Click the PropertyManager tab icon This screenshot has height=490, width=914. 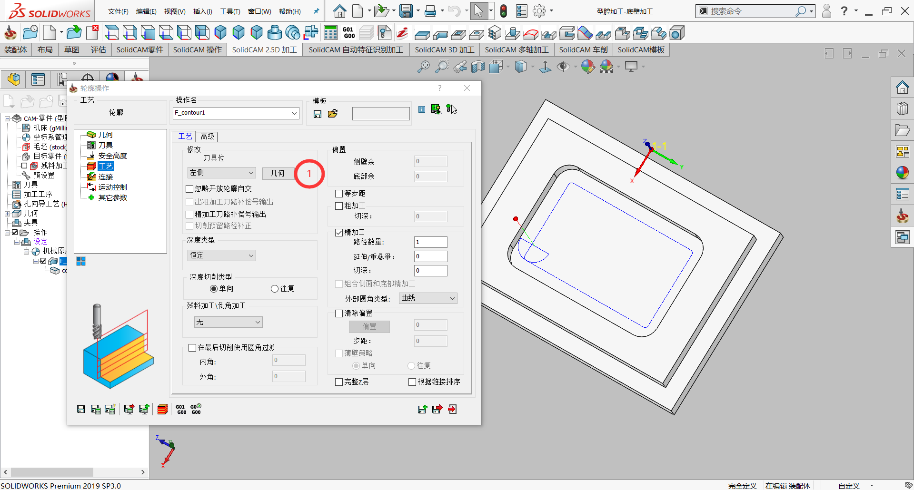[38, 79]
